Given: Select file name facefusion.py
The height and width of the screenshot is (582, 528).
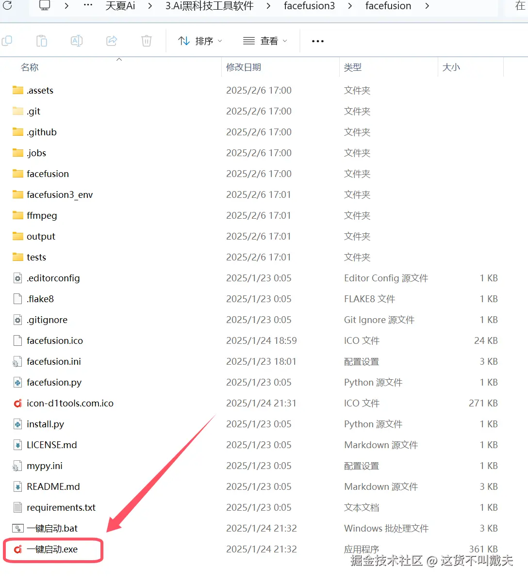Looking at the screenshot, I should coord(54,382).
